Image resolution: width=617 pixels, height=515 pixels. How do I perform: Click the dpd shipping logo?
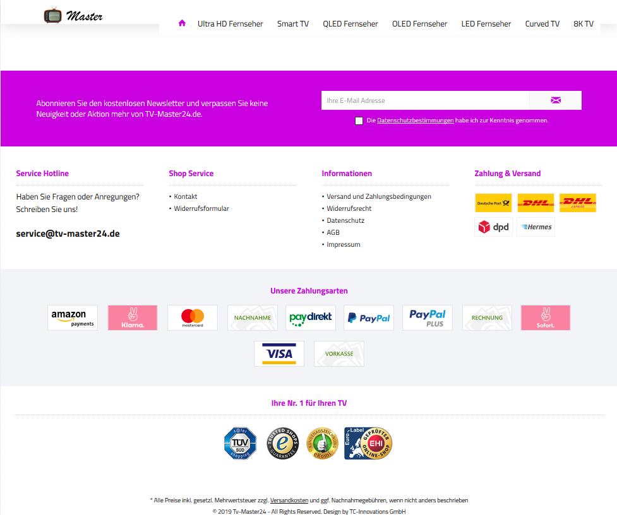coord(493,227)
